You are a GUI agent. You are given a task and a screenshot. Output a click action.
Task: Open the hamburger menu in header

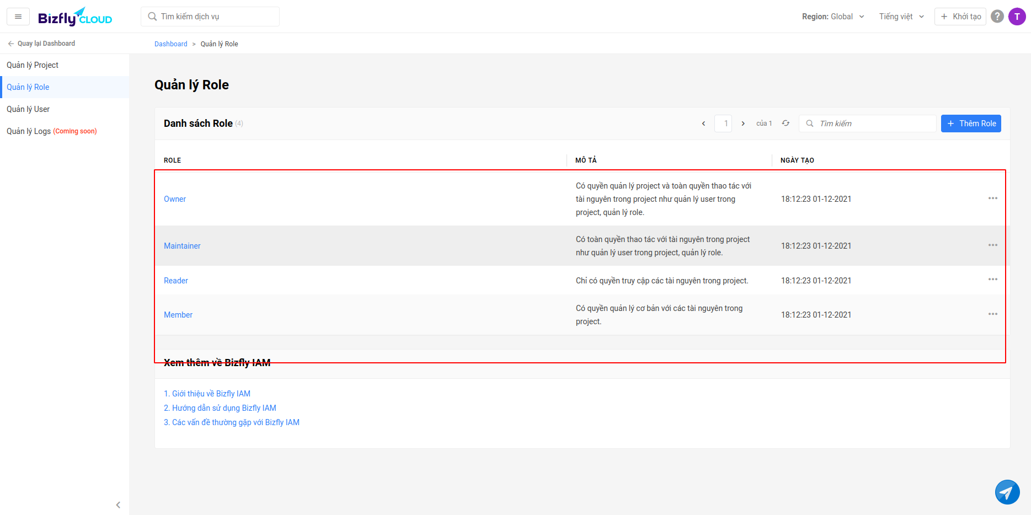18,17
